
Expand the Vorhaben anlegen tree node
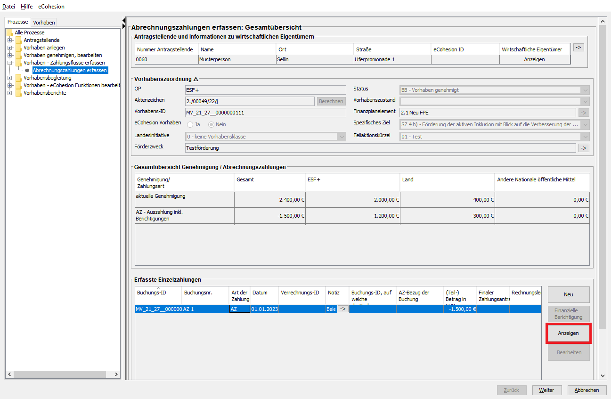[9, 48]
